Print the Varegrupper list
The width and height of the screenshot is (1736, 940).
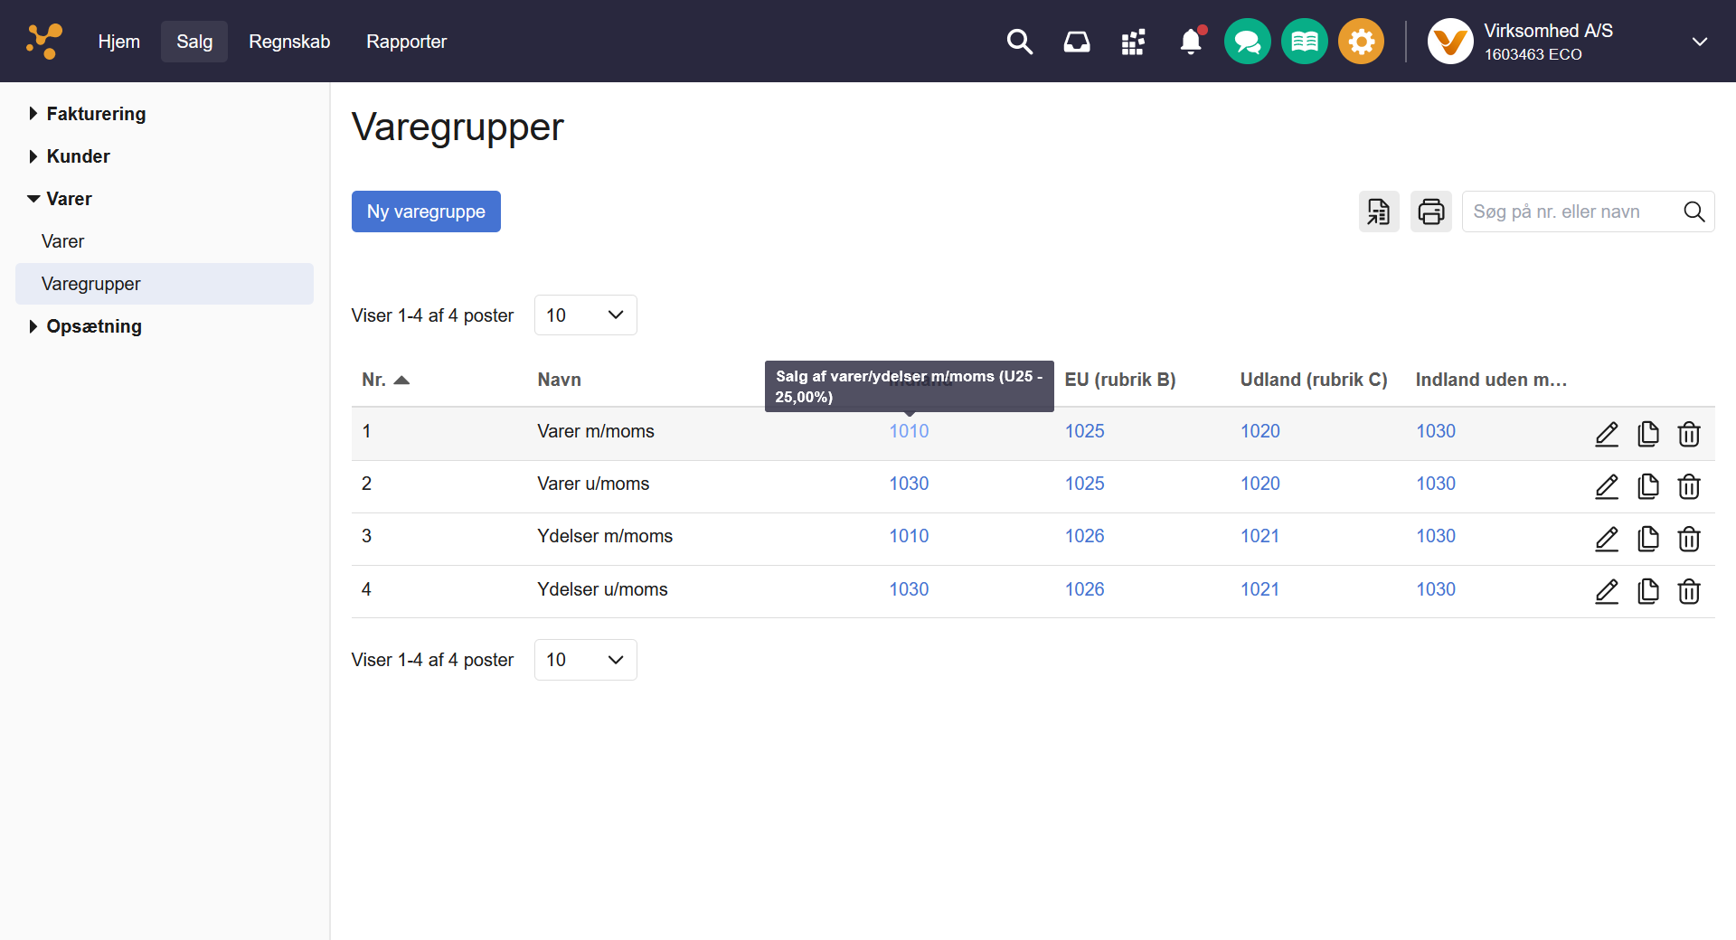tap(1430, 211)
